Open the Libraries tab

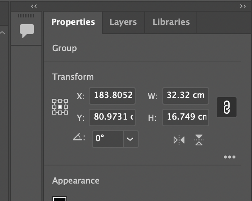point(171,22)
